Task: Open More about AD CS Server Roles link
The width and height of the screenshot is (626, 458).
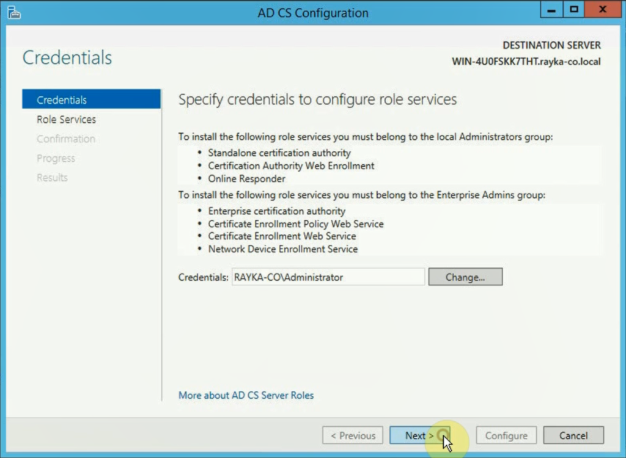Action: pyautogui.click(x=246, y=395)
